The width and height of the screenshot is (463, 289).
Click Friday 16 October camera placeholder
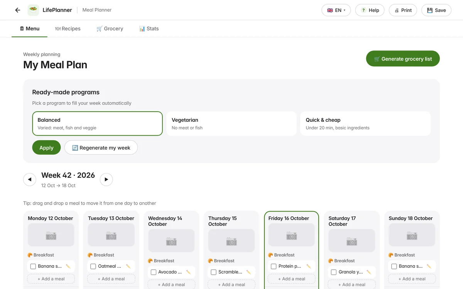click(292, 235)
